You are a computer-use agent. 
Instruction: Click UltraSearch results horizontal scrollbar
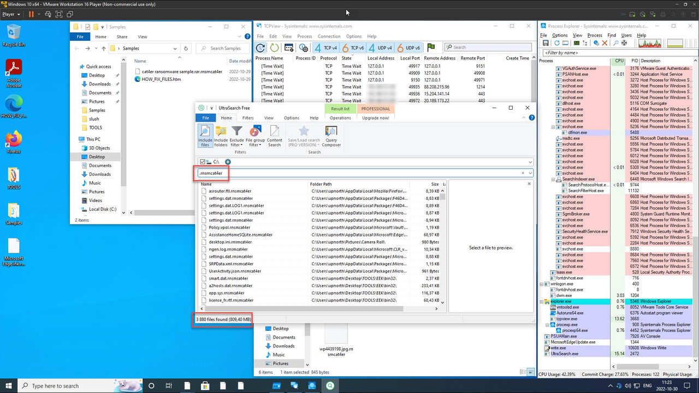pos(318,309)
